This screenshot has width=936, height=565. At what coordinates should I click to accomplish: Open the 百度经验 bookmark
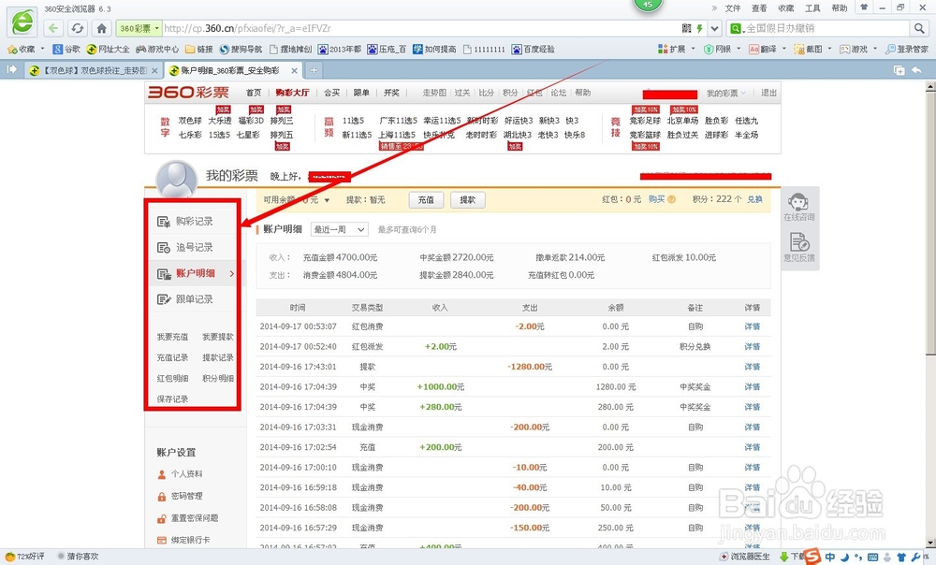534,49
